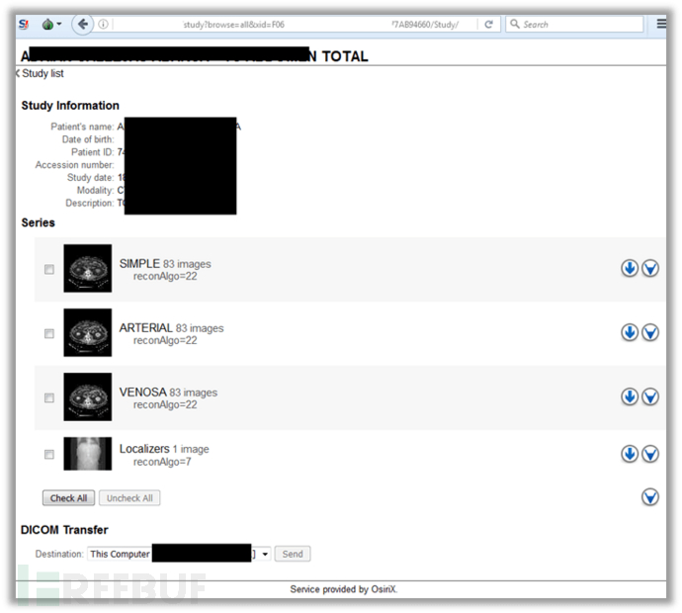Click the Study Information heading

tap(70, 105)
